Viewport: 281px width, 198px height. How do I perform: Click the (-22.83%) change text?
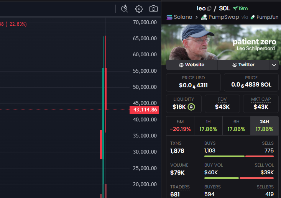click(x=16, y=24)
